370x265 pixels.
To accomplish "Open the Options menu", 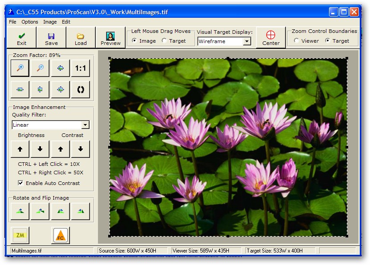I will click(30, 22).
